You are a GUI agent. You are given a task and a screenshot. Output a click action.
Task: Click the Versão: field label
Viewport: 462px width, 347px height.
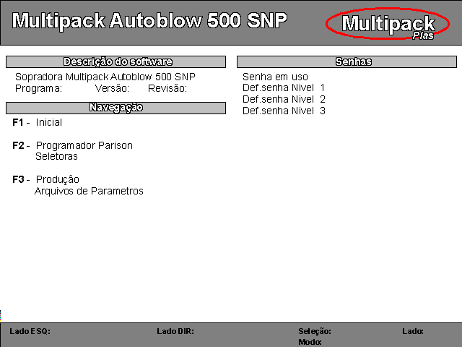[x=112, y=88]
